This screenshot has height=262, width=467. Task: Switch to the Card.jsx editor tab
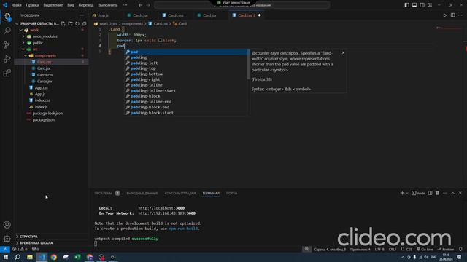tap(209, 15)
